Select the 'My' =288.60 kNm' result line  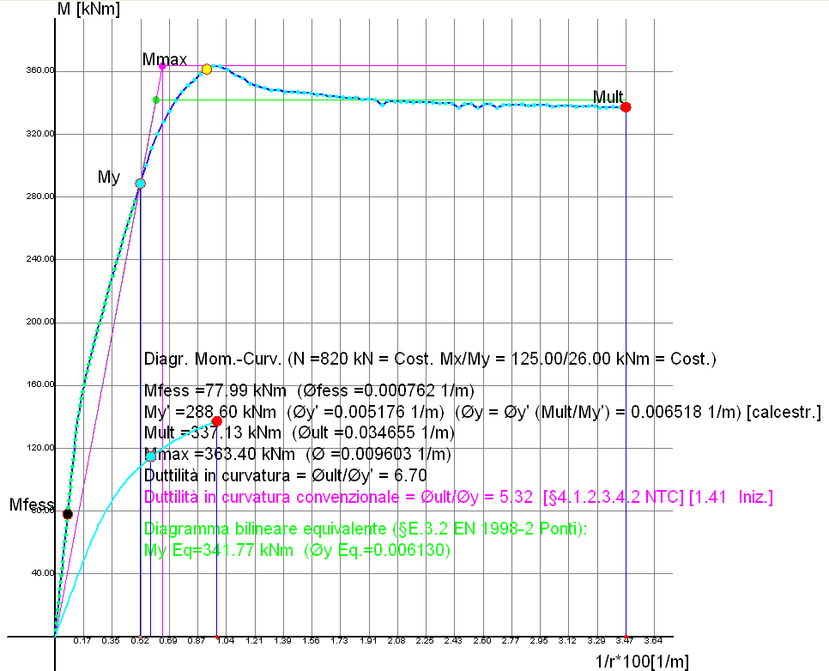click(x=482, y=412)
